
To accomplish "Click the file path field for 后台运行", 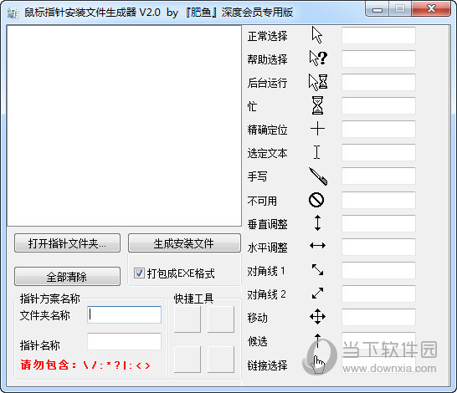I will coord(378,82).
